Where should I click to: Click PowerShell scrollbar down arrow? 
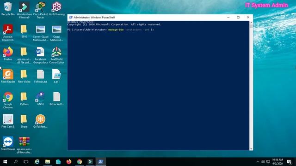[x=251, y=148]
